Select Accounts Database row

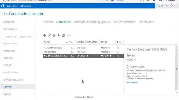[x=83, y=48]
